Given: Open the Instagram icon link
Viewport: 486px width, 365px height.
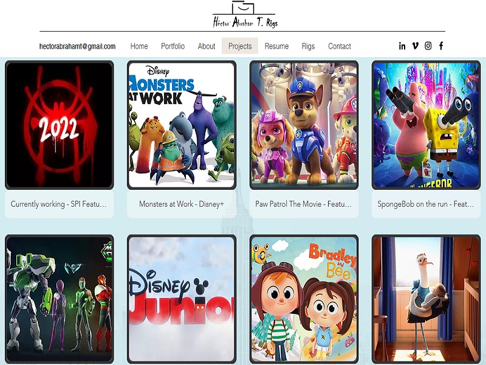Looking at the screenshot, I should click(428, 46).
